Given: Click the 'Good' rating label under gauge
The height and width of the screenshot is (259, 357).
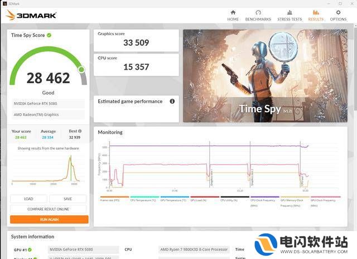Looking at the screenshot, I should tap(48, 93).
